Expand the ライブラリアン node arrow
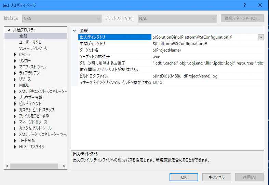This screenshot has height=185, width=269. click(15, 73)
